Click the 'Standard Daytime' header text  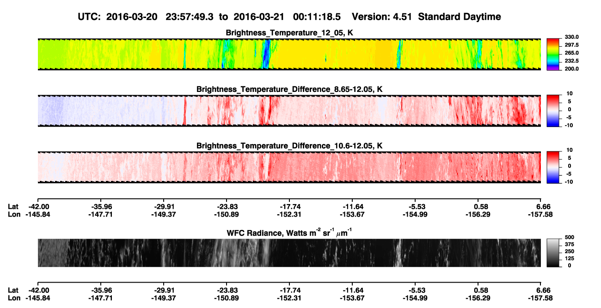click(459, 17)
